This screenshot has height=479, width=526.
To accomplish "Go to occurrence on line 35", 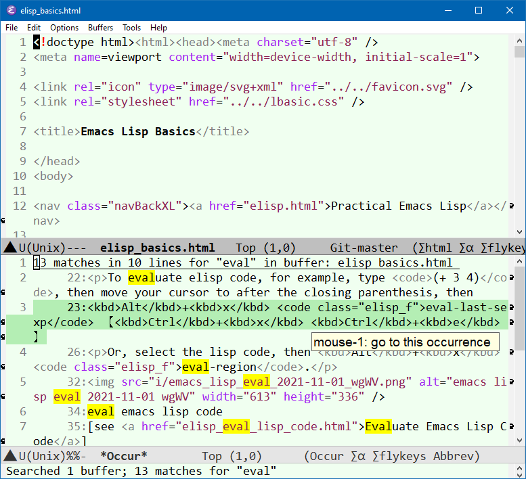I will [270, 434].
